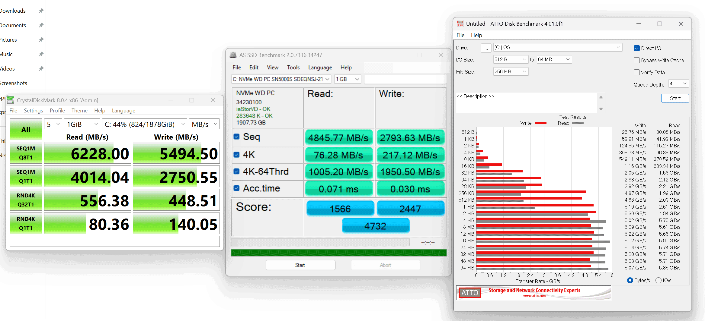
Task: Click the pin icon next to Music
Action: click(41, 54)
